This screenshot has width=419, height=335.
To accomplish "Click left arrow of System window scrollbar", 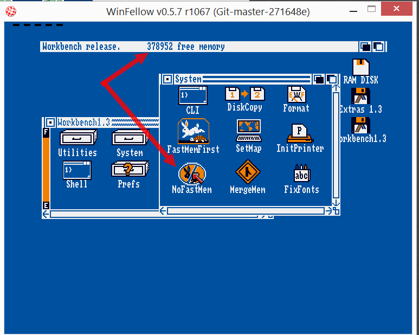I will click(163, 211).
